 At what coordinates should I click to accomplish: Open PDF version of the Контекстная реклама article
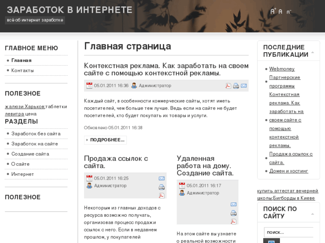pos(228,86)
